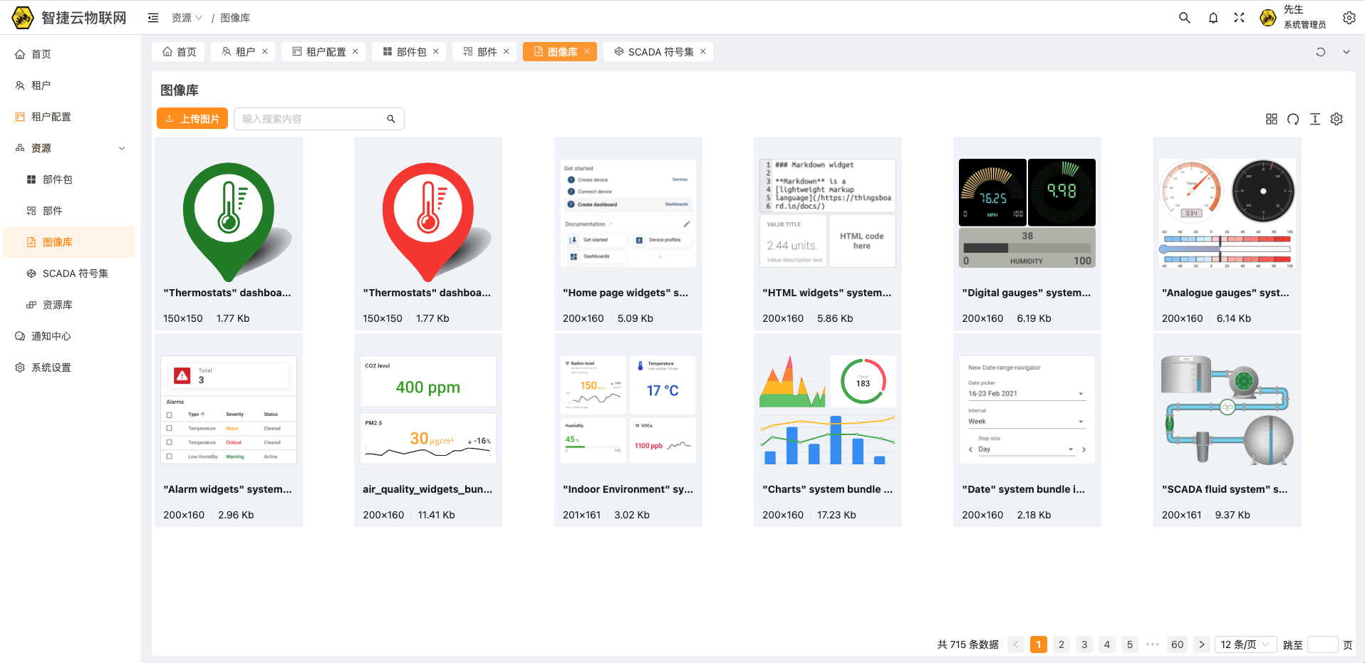The width and height of the screenshot is (1365, 663).
Task: Click the 上传图片 upload button
Action: pyautogui.click(x=192, y=119)
